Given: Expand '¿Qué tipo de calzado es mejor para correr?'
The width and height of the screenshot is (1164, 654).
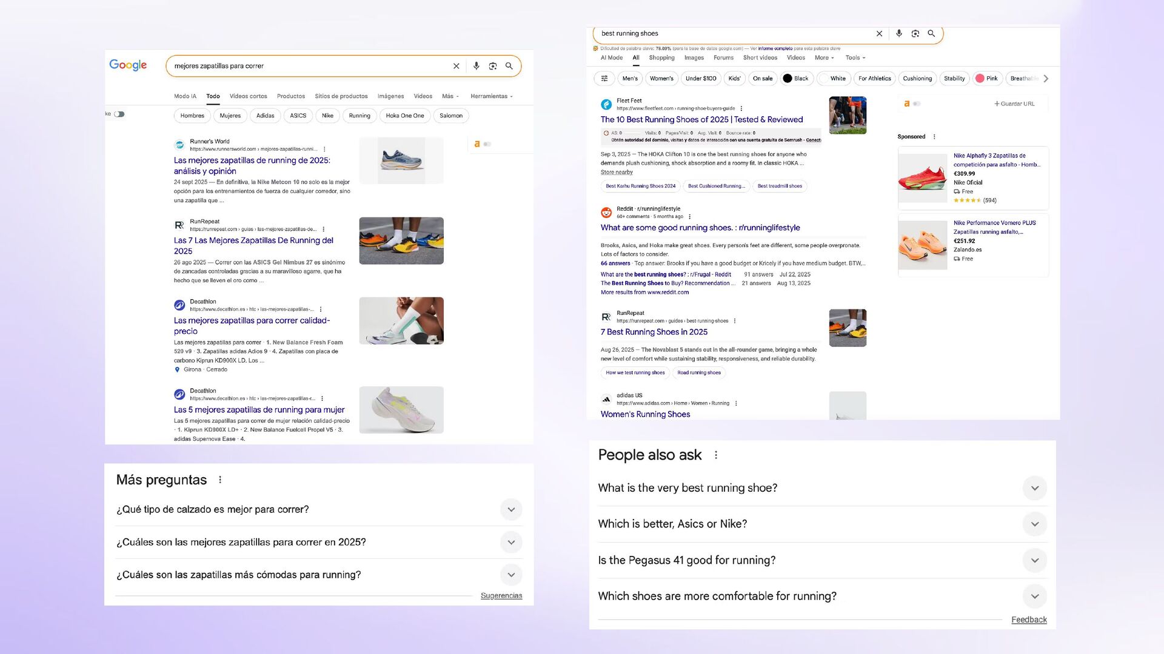Looking at the screenshot, I should pos(511,510).
